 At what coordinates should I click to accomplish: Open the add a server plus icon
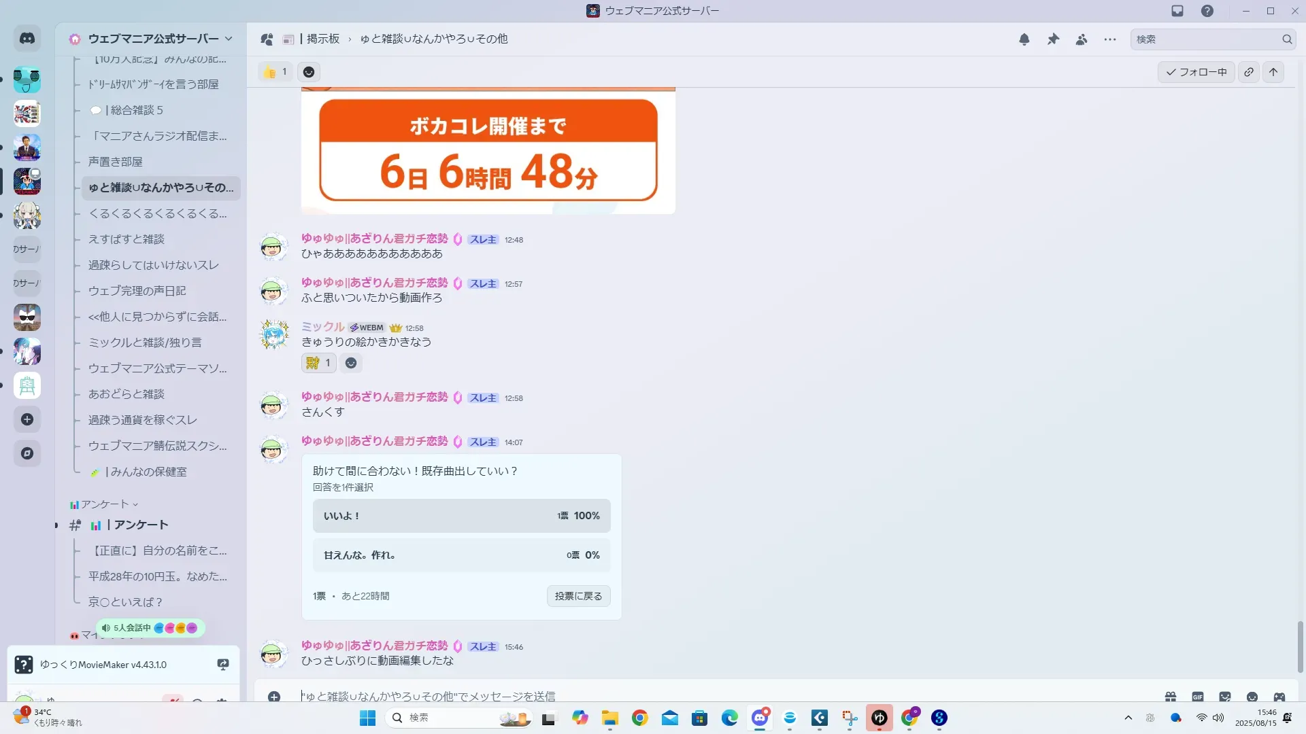tap(27, 419)
